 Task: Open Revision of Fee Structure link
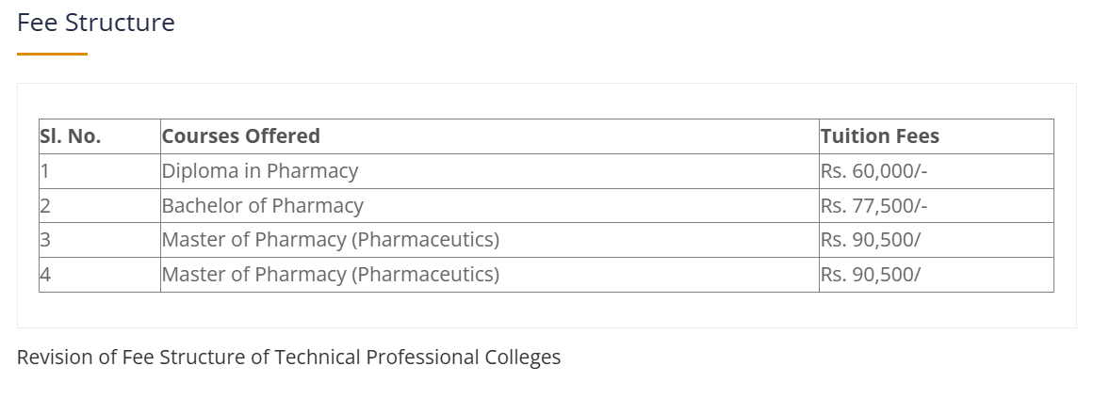tap(288, 358)
